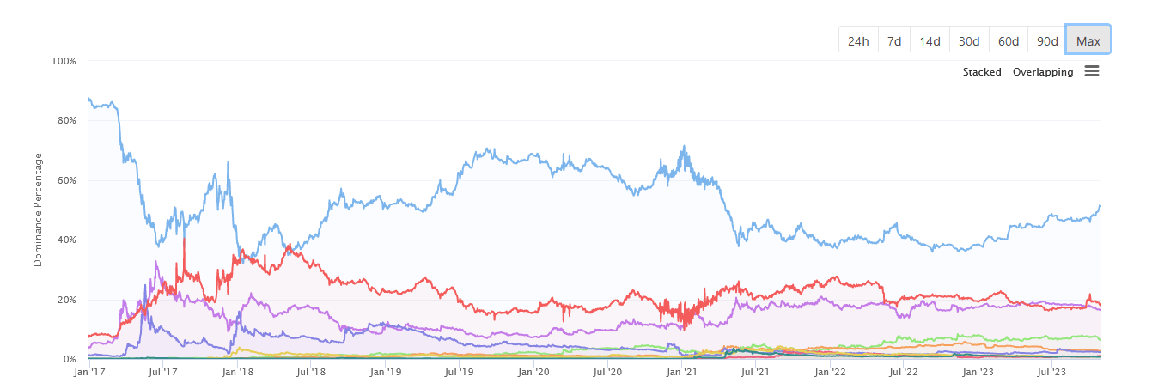Switch chart to Overlapping view
The height and width of the screenshot is (389, 1152).
tap(1043, 72)
